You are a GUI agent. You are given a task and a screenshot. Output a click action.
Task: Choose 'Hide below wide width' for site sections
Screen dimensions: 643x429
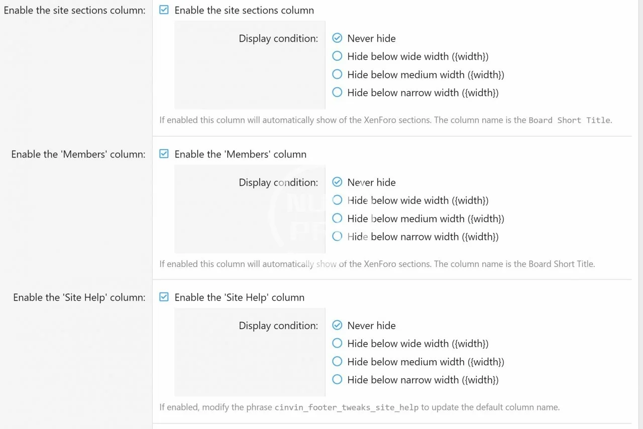click(337, 56)
